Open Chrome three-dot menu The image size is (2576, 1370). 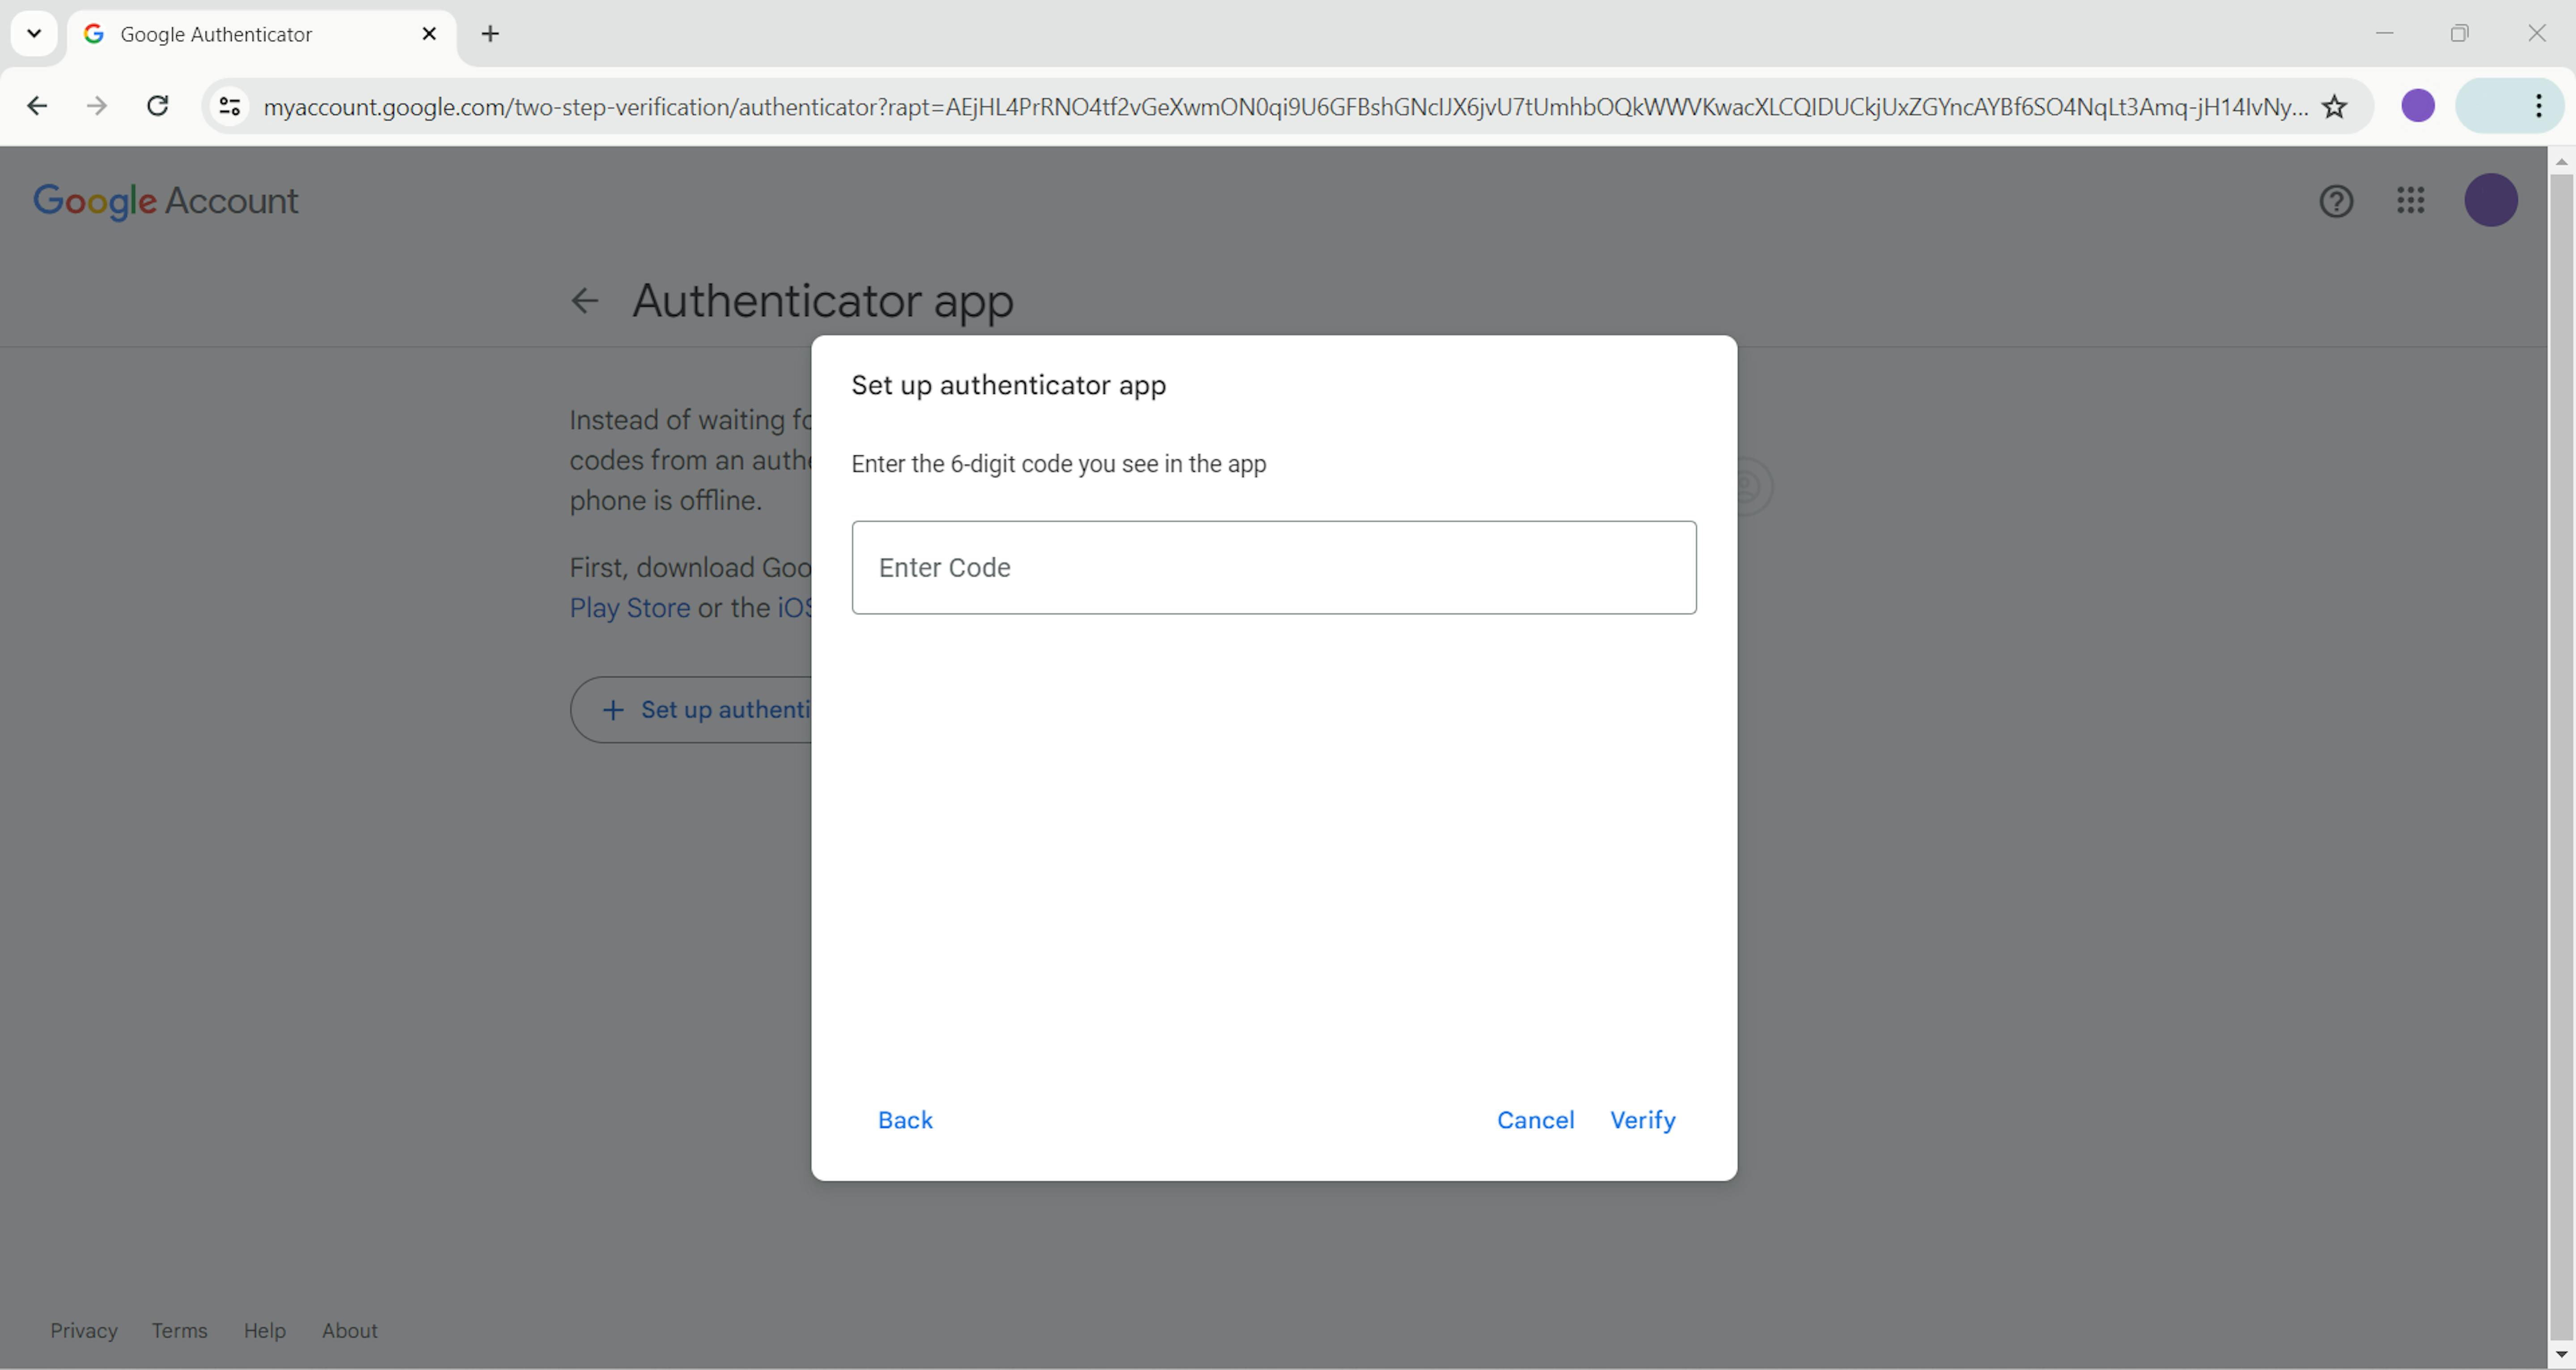coord(2539,106)
